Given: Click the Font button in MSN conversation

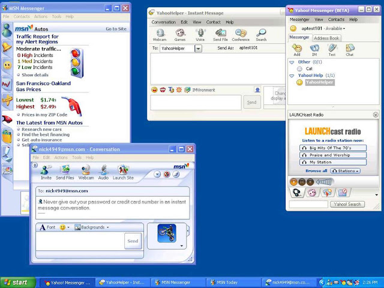Looking at the screenshot, I should [x=47, y=227].
